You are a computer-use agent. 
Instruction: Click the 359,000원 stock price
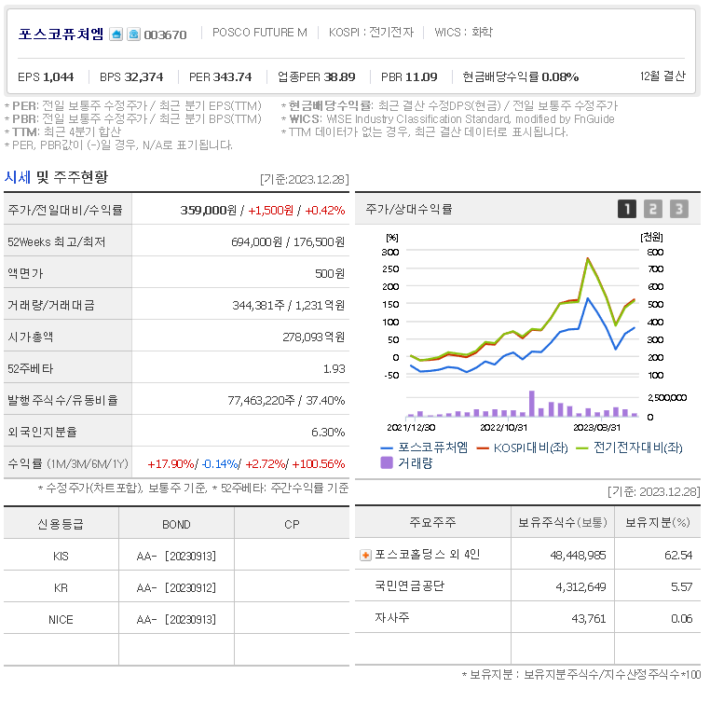coord(209,211)
